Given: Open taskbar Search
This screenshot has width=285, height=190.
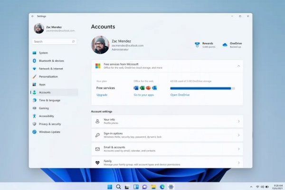Looking at the screenshot, I should tap(118, 187).
